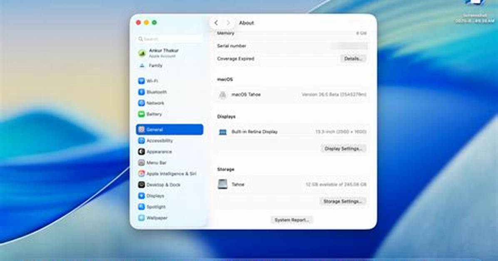The width and height of the screenshot is (498, 261).
Task: Select Network label in sidebar
Action: 155,103
